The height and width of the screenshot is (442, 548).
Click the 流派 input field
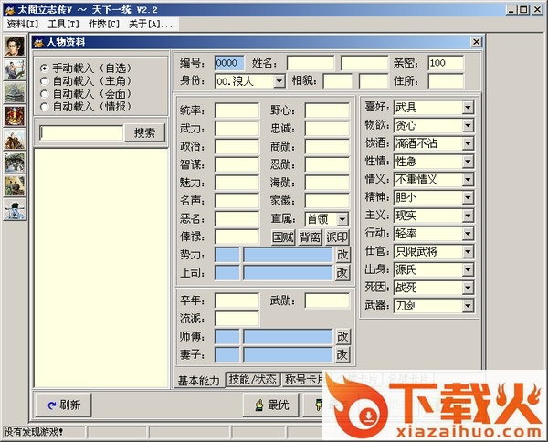pyautogui.click(x=237, y=319)
